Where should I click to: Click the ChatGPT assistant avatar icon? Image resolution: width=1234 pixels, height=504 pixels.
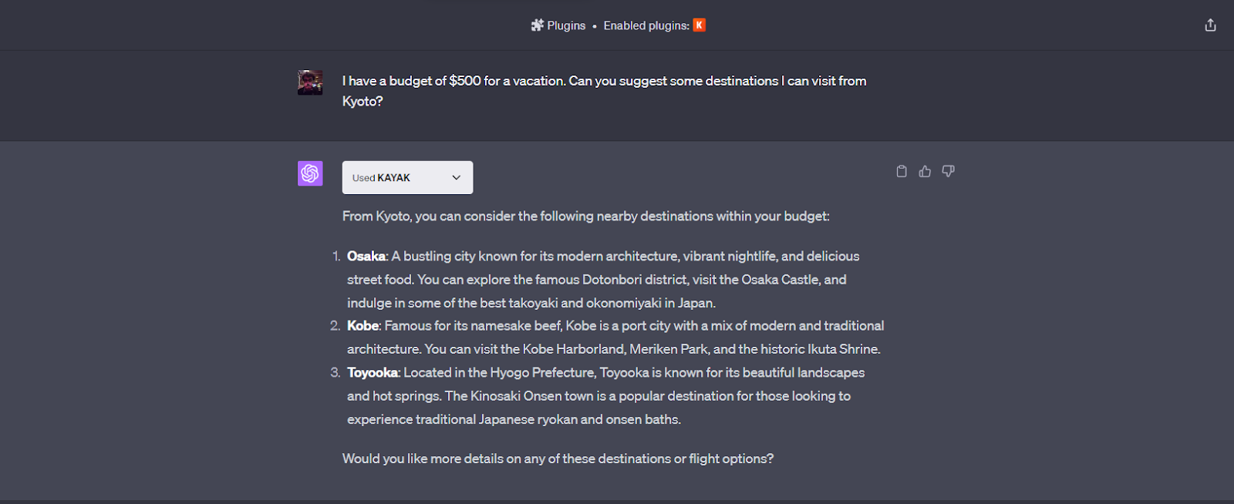tap(310, 173)
